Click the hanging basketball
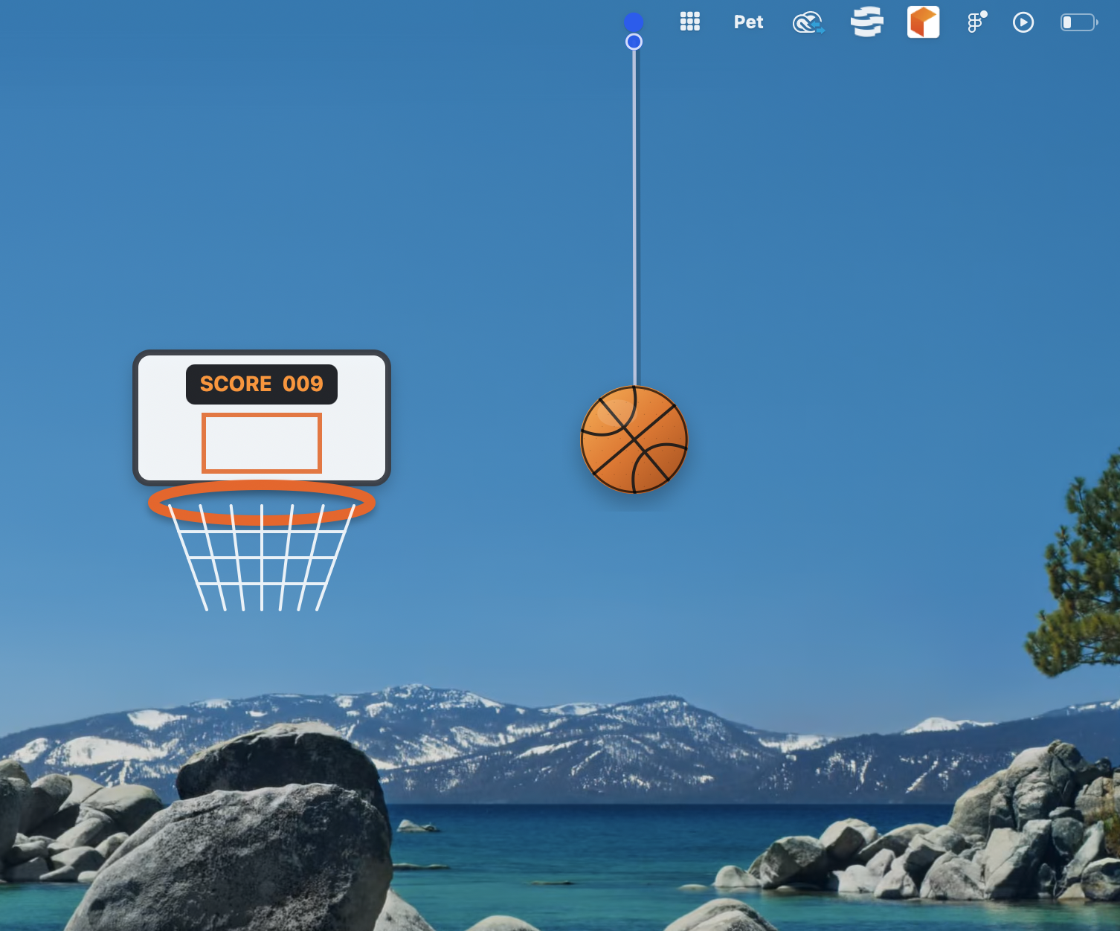The width and height of the screenshot is (1120, 931). (634, 439)
